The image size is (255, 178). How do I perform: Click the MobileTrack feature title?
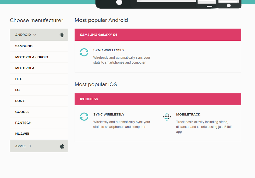click(188, 114)
